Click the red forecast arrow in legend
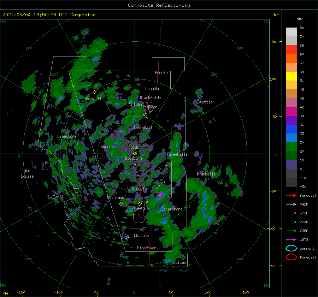The width and height of the screenshot is (318, 297). (291, 195)
